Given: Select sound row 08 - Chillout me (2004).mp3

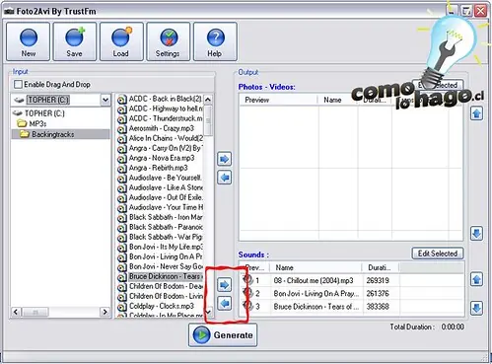Looking at the screenshot, I should coord(351,280).
